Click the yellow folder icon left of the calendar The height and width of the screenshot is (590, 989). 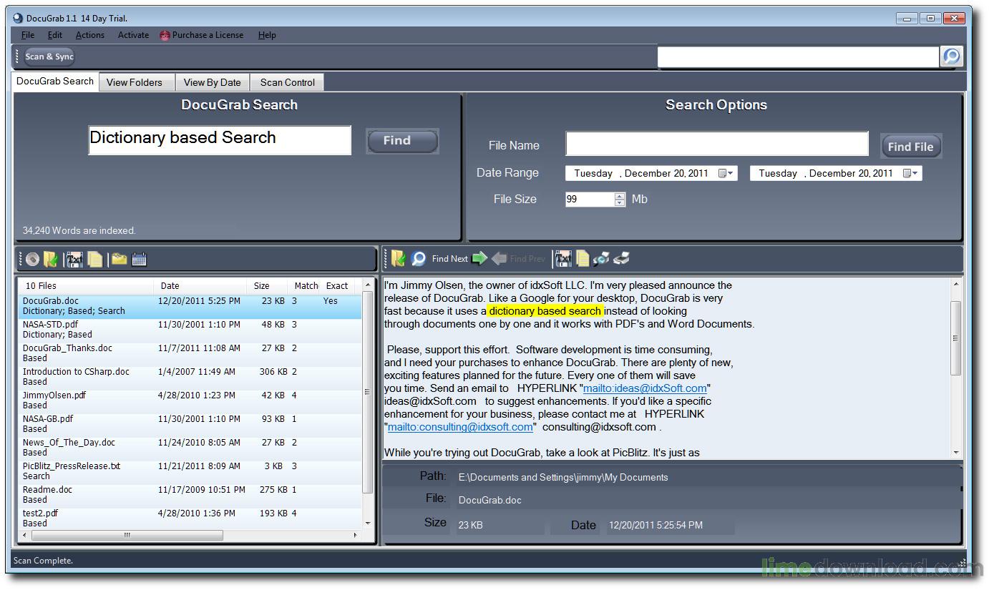(x=119, y=260)
